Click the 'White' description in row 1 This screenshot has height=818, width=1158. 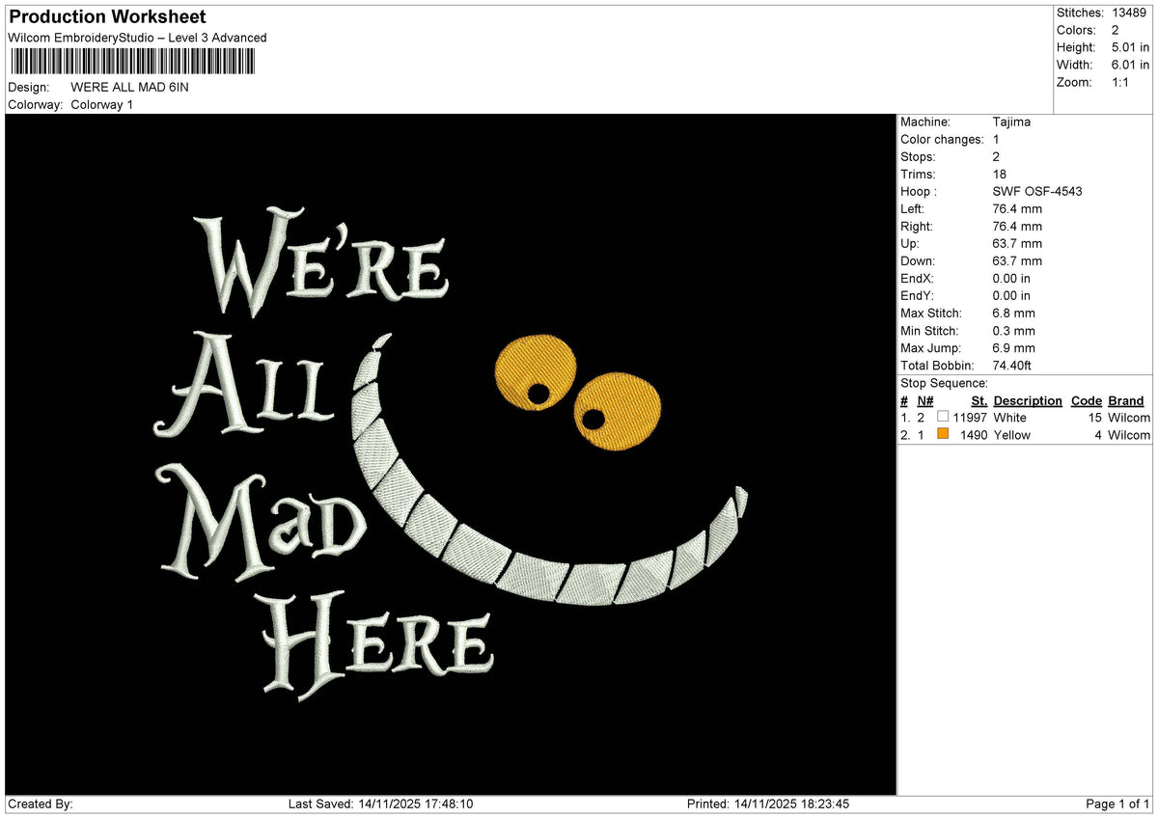pos(1009,418)
